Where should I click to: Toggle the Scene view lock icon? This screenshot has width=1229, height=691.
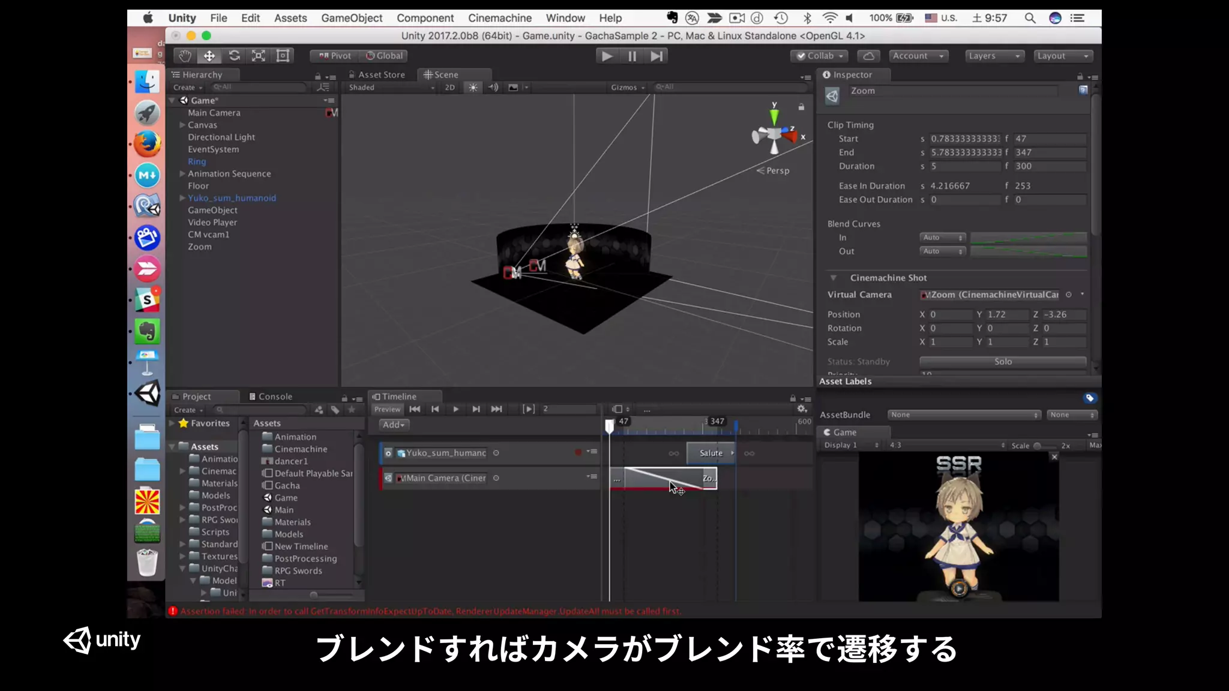(801, 107)
